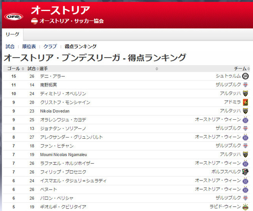Click Austria Wien crest in アレクサンダー・グリュンバルト row

pyautogui.click(x=245, y=137)
